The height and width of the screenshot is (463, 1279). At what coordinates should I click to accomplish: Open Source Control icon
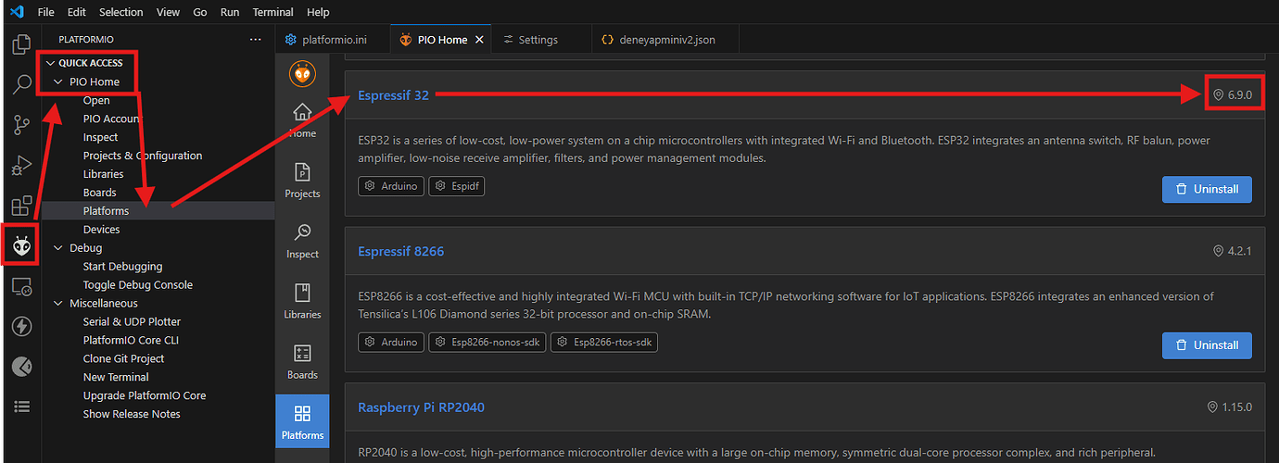point(20,125)
